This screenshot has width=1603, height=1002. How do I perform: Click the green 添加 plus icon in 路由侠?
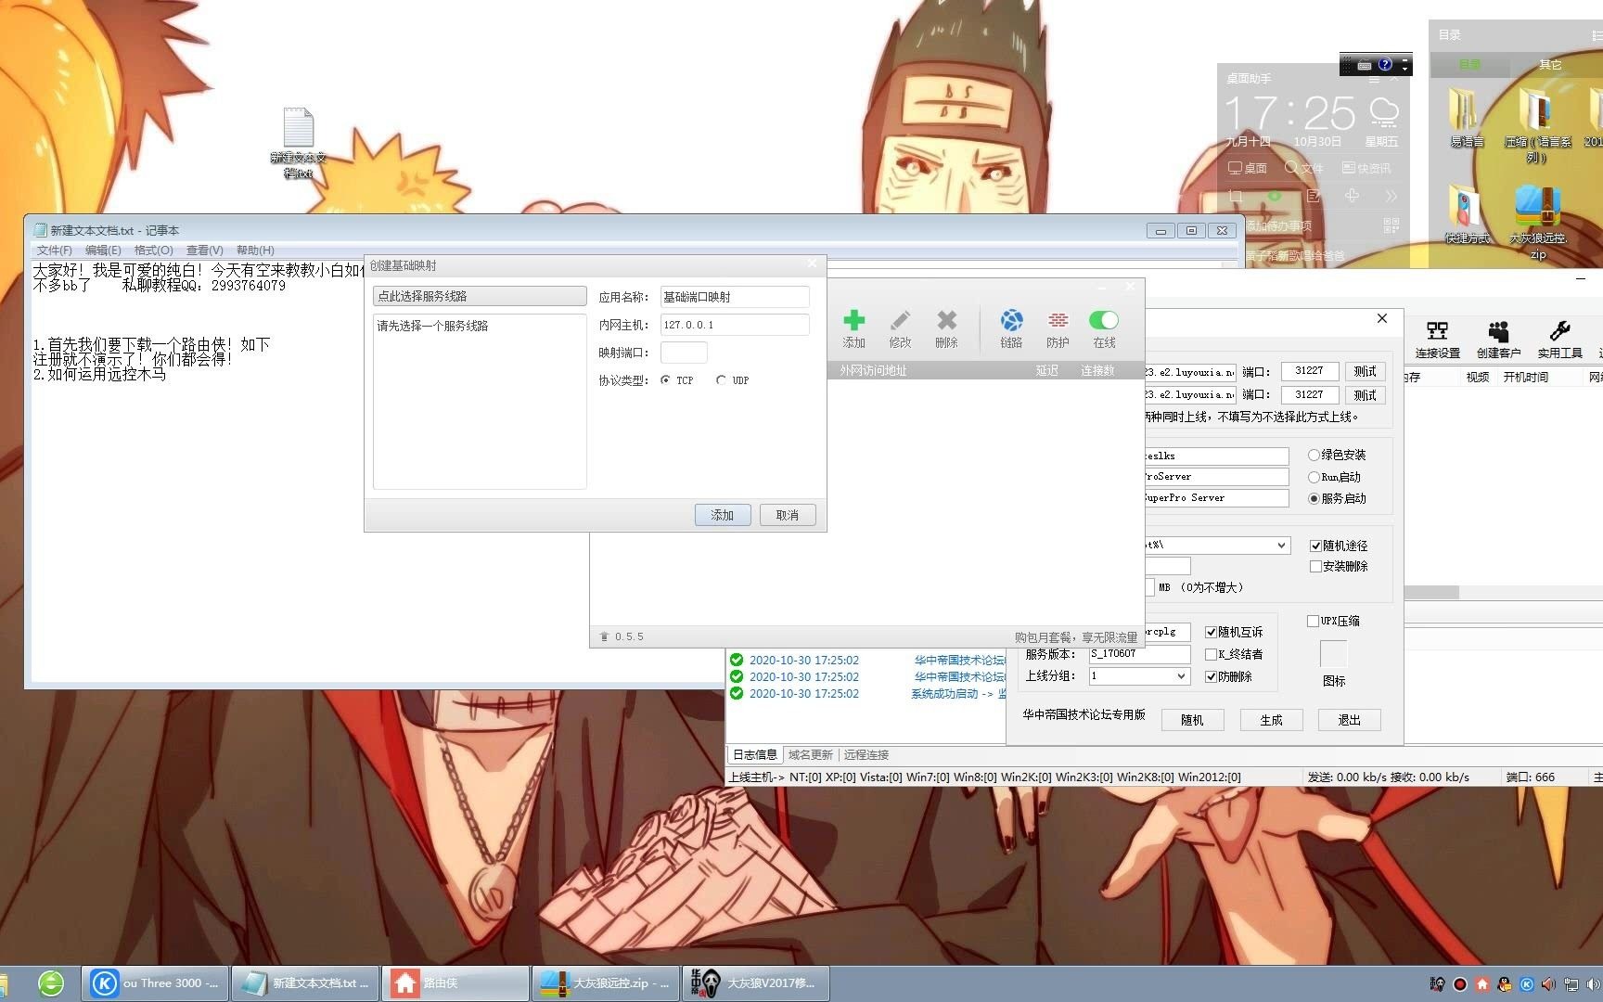(x=853, y=321)
